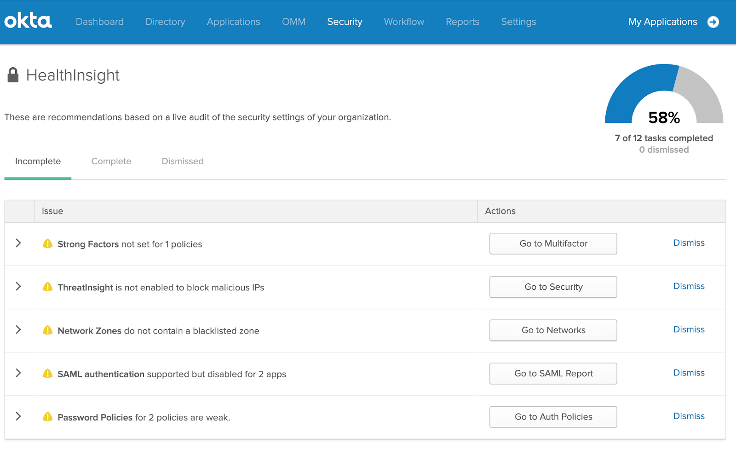Click the HealthInsight lock icon
Viewport: 736px width, 449px height.
click(13, 75)
